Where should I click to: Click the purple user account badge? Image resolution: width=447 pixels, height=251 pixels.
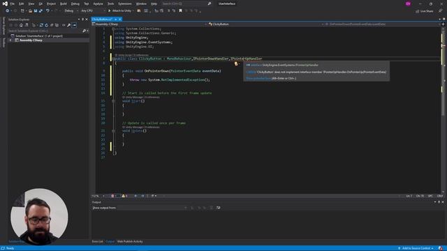(x=408, y=3)
